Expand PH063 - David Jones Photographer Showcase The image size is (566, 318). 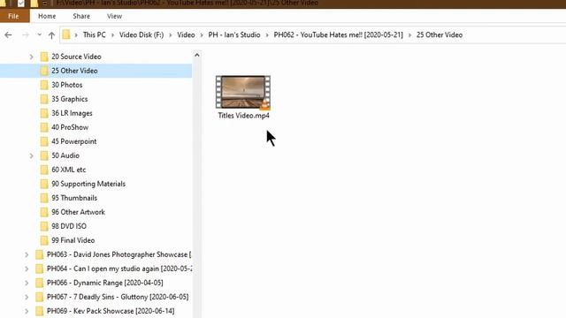click(x=27, y=254)
